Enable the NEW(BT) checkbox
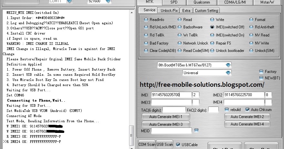 pyautogui.click(x=261, y=78)
